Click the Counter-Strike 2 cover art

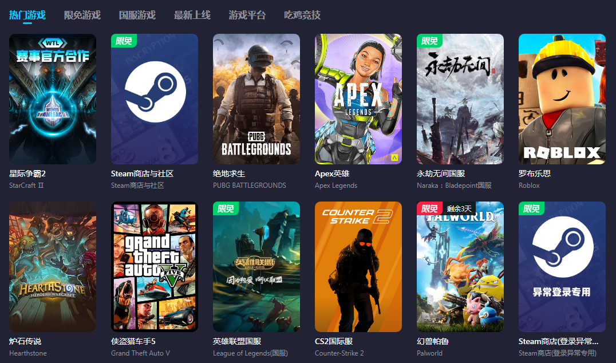[358, 266]
